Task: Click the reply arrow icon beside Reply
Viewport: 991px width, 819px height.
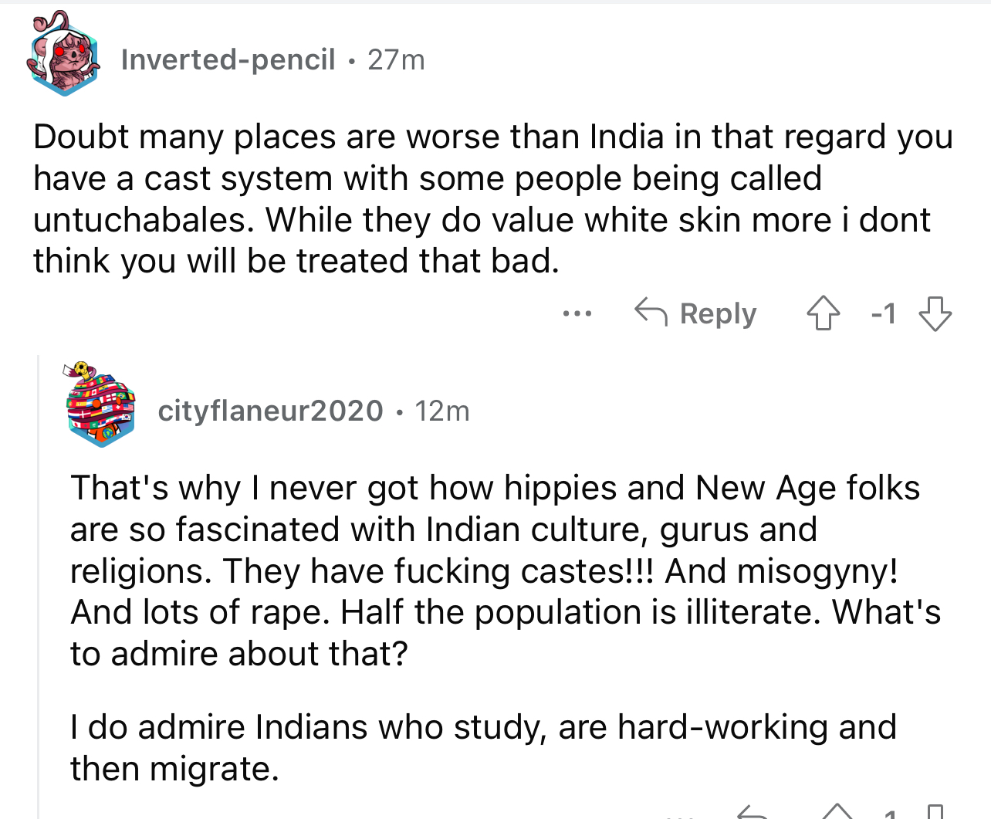Action: tap(651, 312)
